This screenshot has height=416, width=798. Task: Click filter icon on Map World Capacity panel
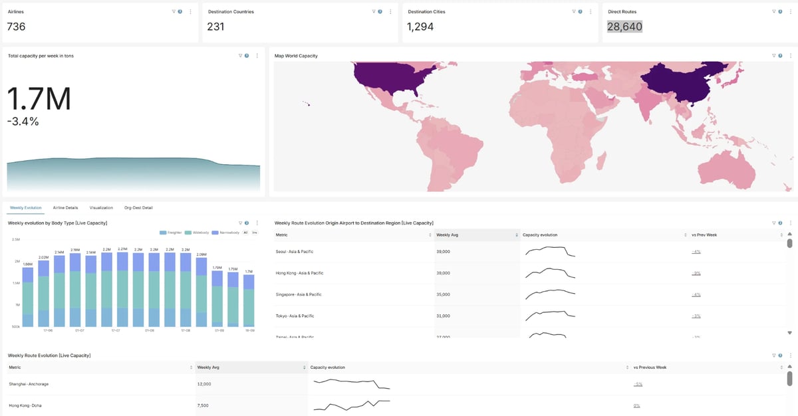coord(774,56)
